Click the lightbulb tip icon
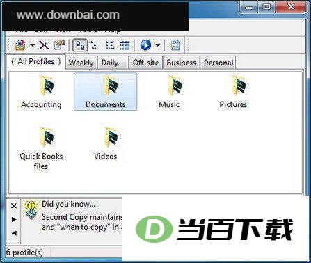The height and width of the screenshot is (263, 311). click(x=31, y=209)
